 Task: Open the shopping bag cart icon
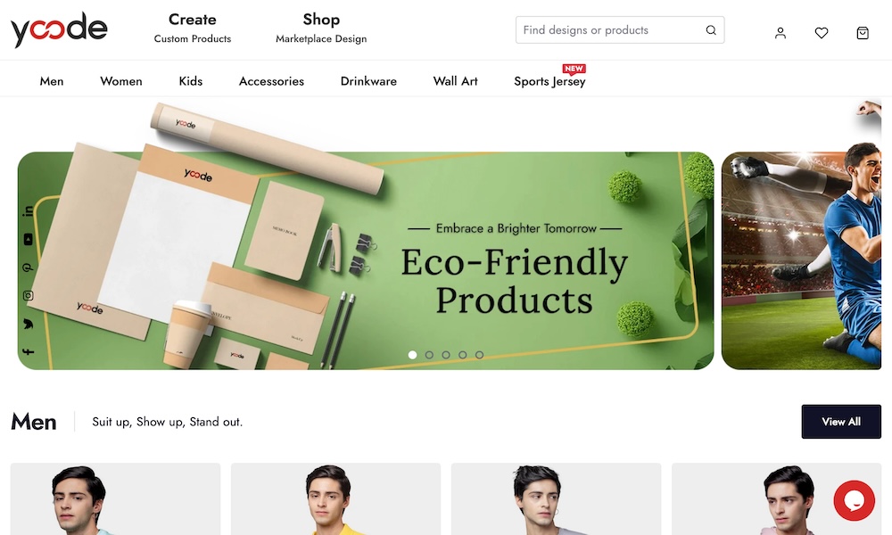(x=863, y=33)
